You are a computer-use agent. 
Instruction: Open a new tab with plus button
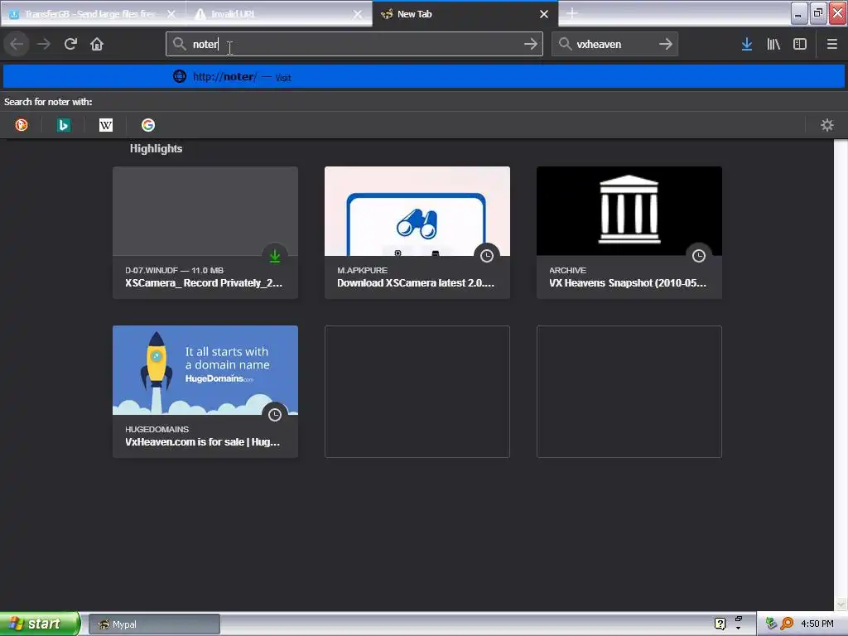[x=572, y=13]
